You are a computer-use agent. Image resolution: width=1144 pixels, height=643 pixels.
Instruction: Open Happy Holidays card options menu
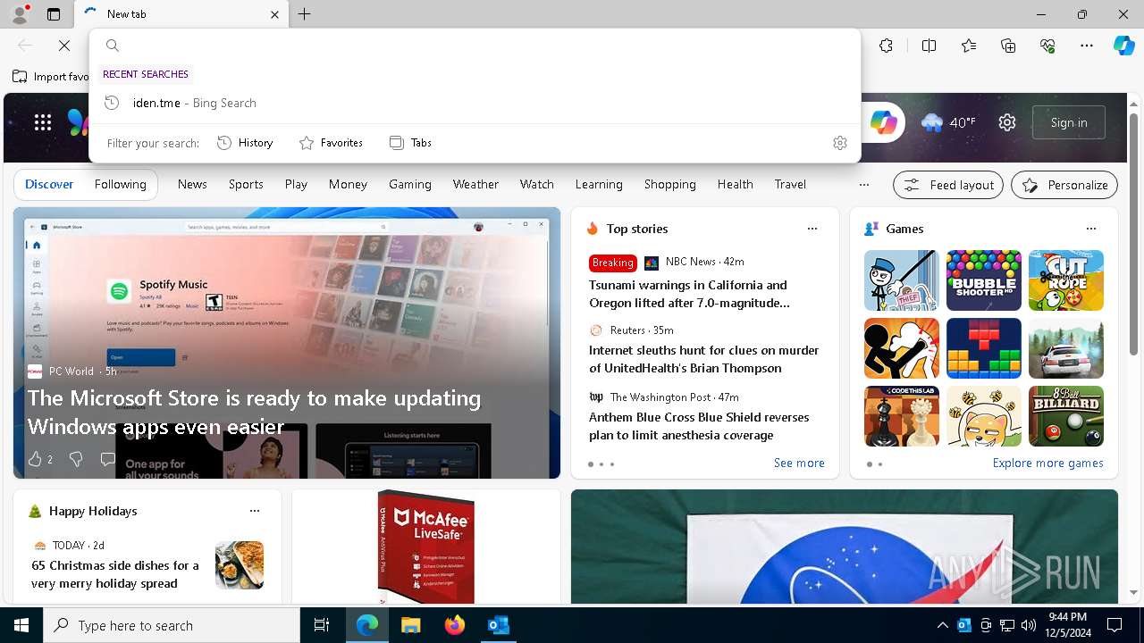point(254,511)
